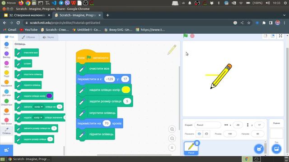The image size is (289, 162).
Task: Delete the Pencil sprite with trash icon
Action: pos(197,143)
